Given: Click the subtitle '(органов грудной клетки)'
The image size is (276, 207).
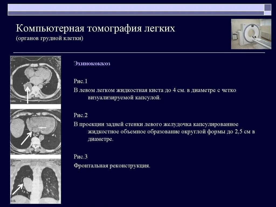Looking at the screenshot, I should pyautogui.click(x=50, y=38).
